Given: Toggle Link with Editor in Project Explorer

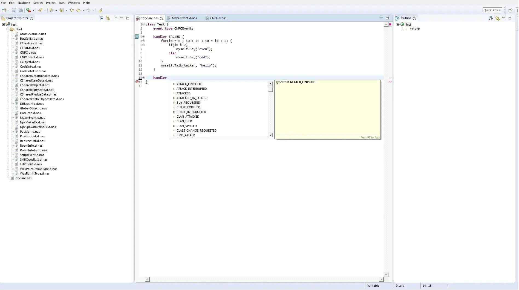Looking at the screenshot, I should click(x=108, y=18).
